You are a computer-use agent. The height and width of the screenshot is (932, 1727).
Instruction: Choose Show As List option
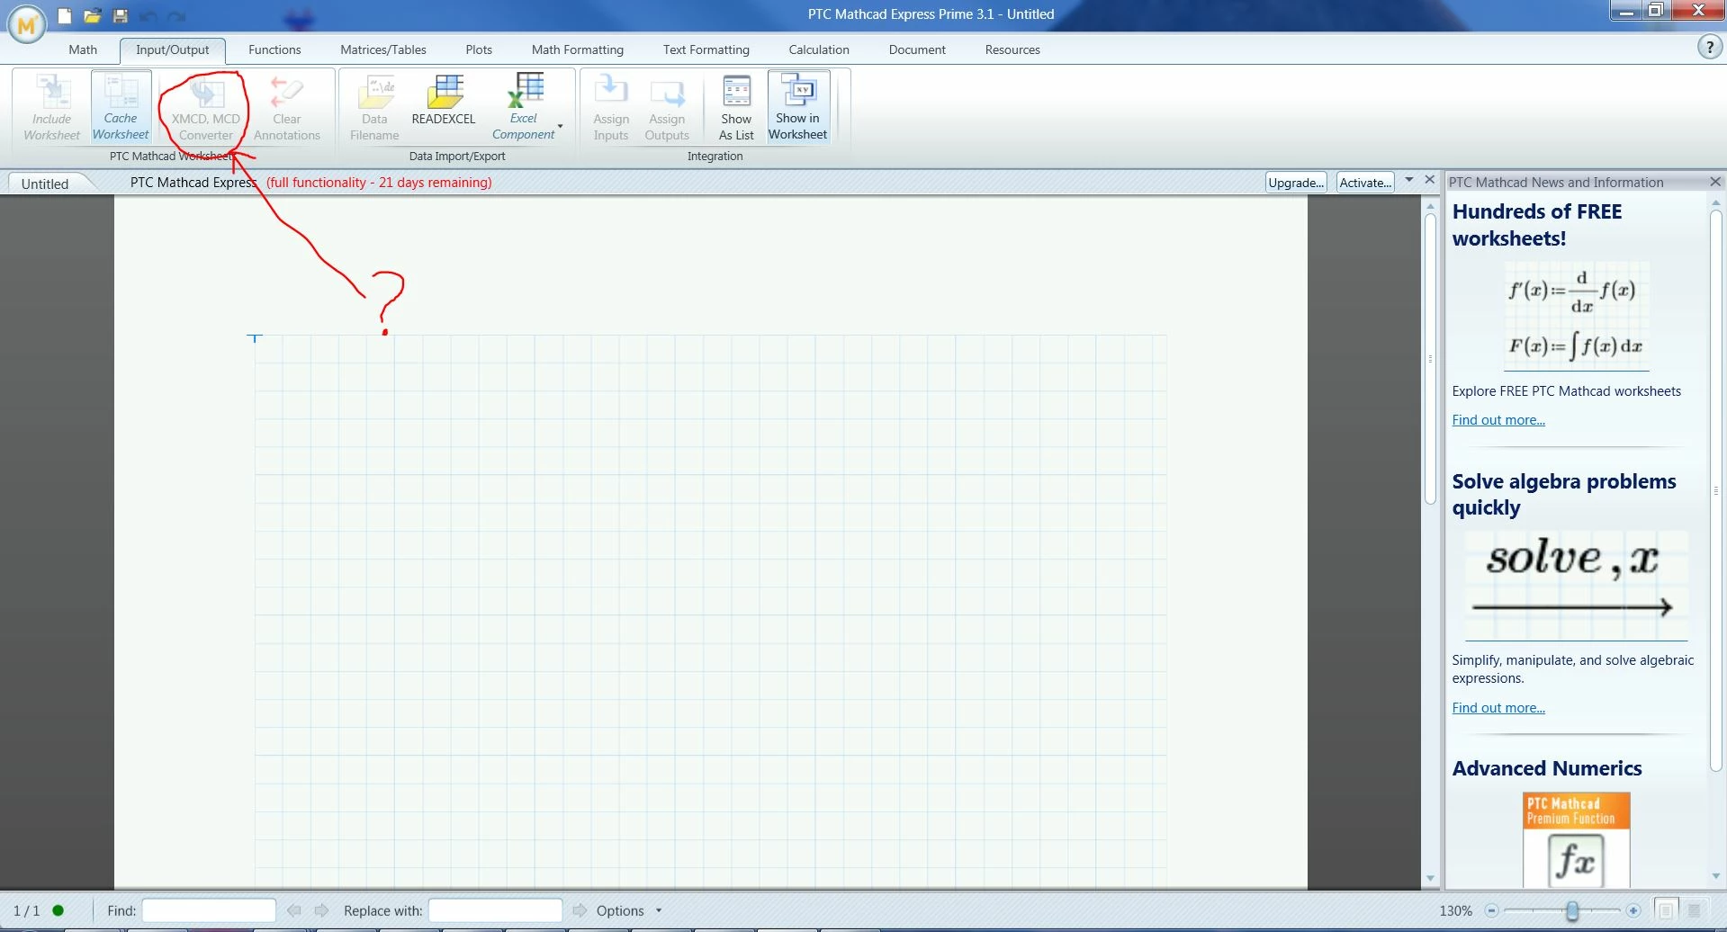tap(736, 108)
